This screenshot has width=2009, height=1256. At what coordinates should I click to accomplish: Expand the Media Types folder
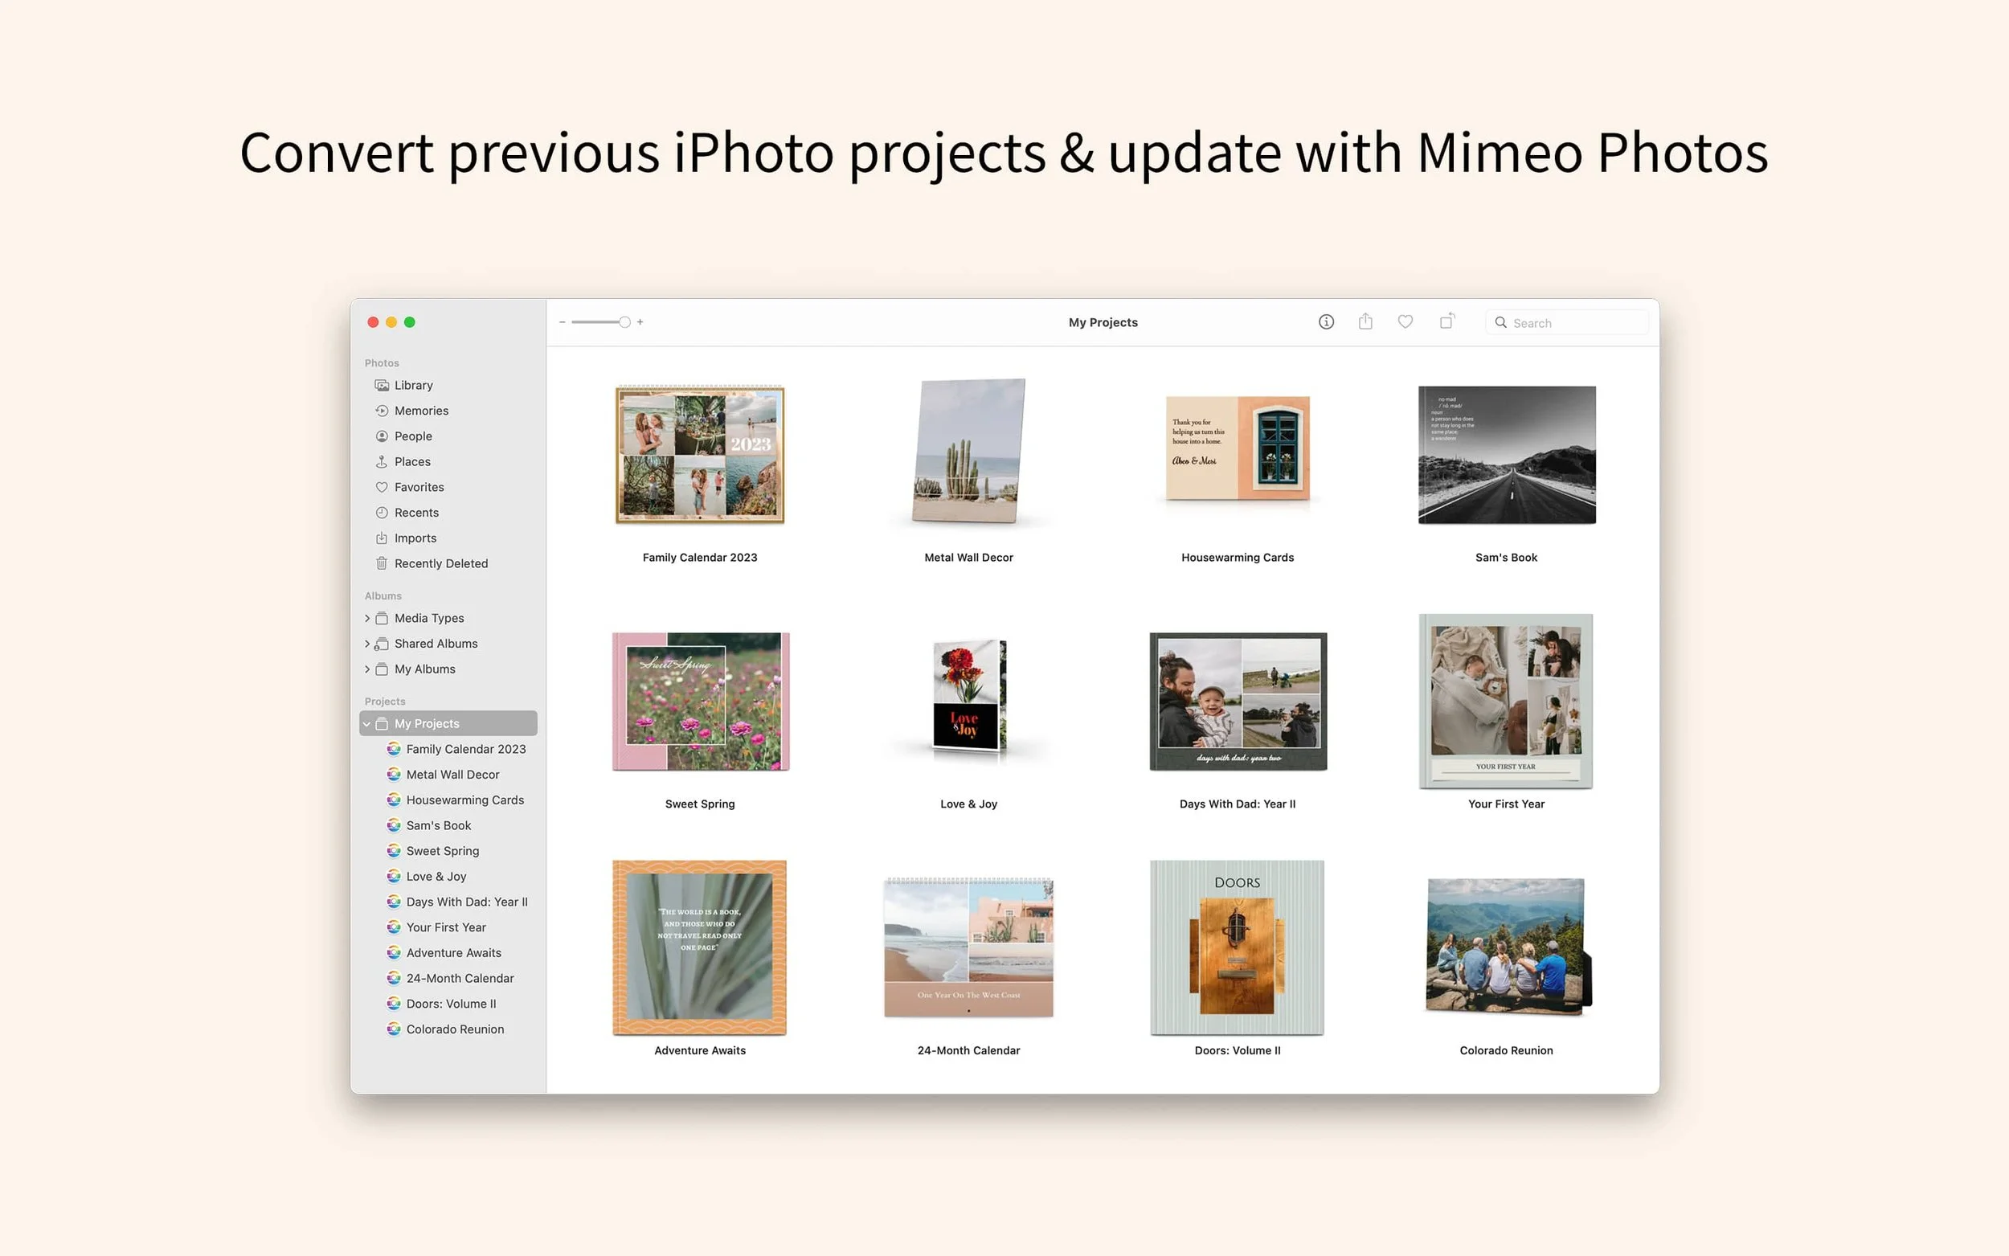tap(367, 618)
